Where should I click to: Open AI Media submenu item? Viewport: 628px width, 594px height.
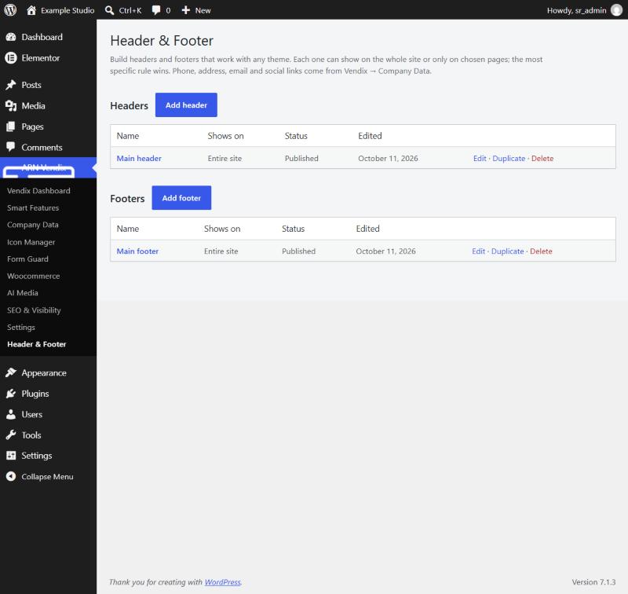23,293
